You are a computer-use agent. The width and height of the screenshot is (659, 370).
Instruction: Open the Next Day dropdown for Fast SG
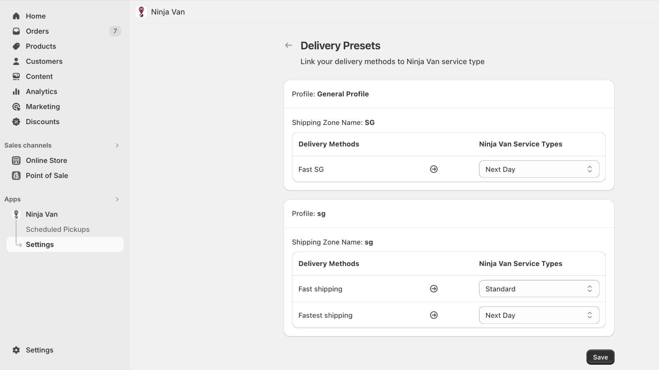539,169
